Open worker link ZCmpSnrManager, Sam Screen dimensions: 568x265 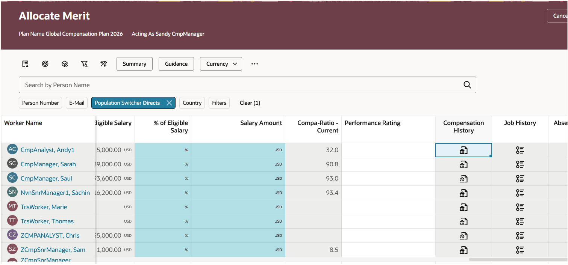(53, 250)
